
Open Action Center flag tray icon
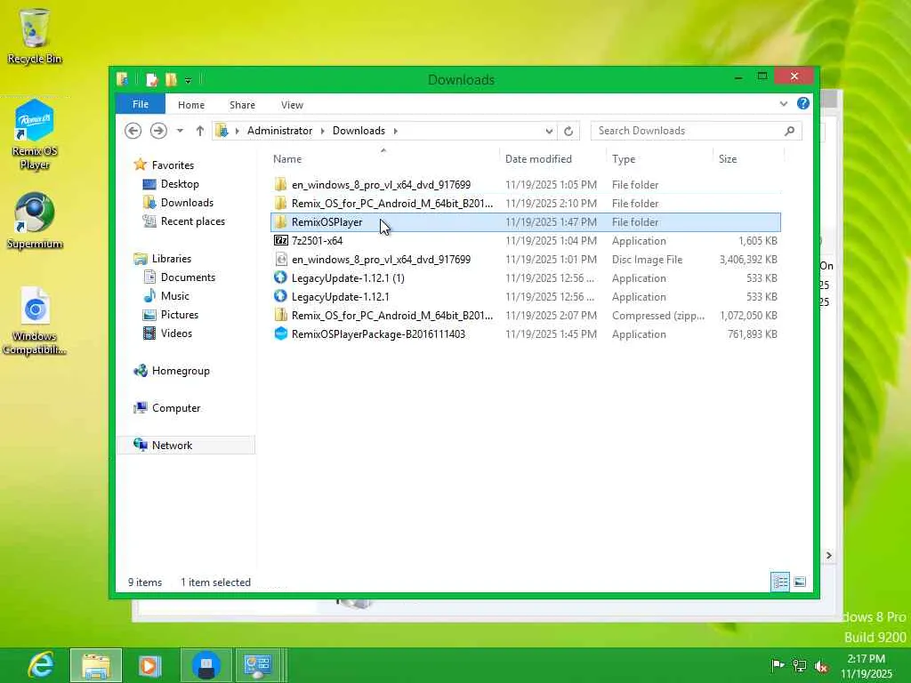(x=777, y=665)
